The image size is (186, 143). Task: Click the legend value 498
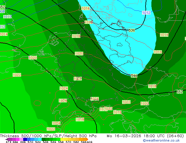(x=23, y=142)
